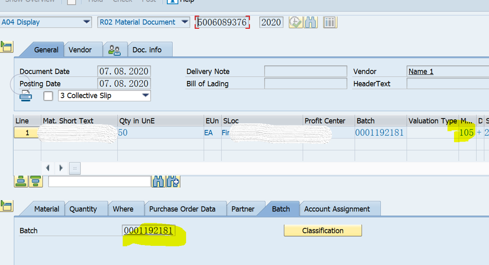The width and height of the screenshot is (489, 265).
Task: Click the Document Date field
Action: click(124, 71)
